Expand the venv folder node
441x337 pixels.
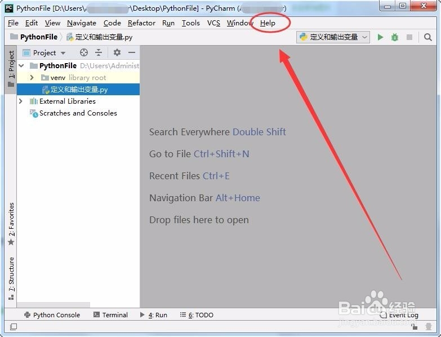point(32,78)
